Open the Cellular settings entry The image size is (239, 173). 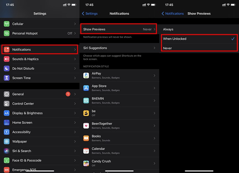(x=40, y=24)
